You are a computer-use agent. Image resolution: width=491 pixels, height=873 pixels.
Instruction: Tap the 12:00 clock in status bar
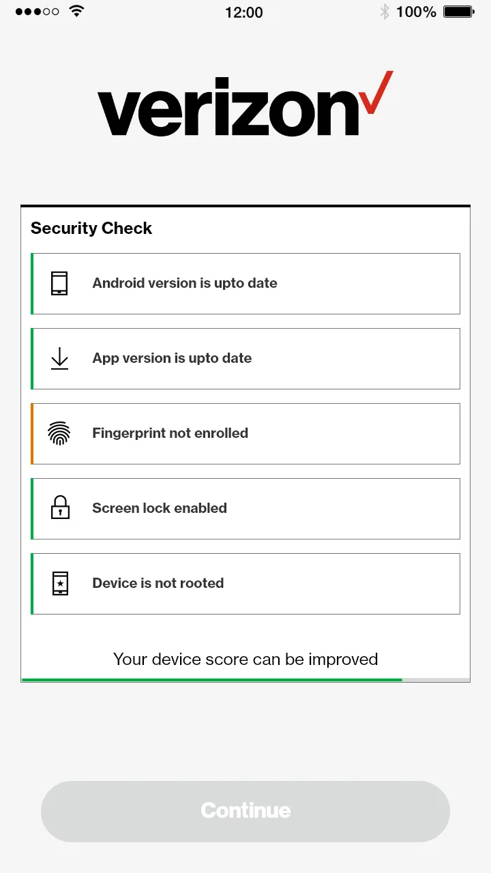coord(243,12)
